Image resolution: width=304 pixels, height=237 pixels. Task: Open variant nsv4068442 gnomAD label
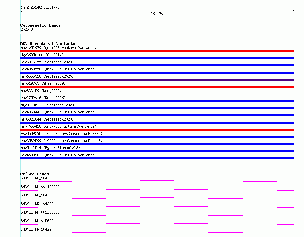tap(58, 112)
